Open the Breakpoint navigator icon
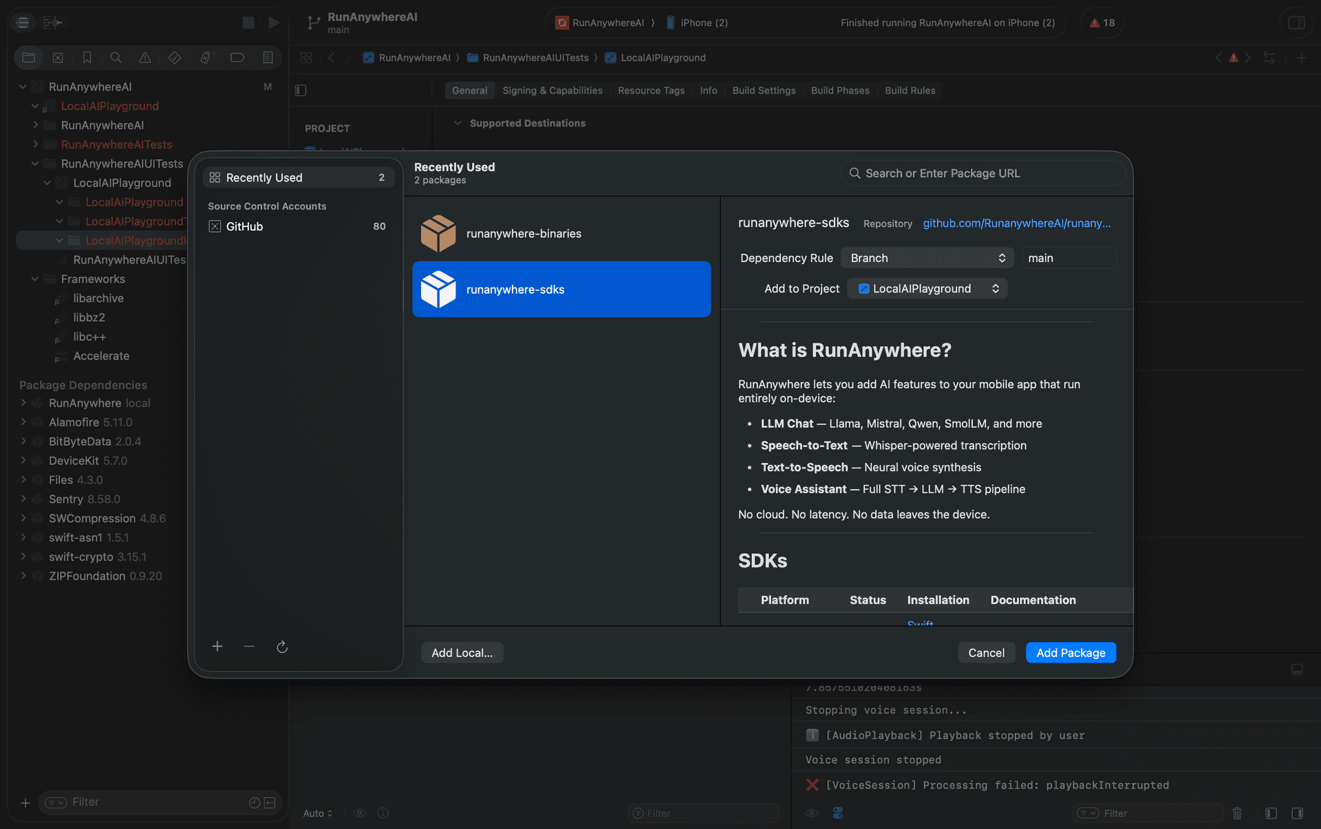 pos(237,58)
